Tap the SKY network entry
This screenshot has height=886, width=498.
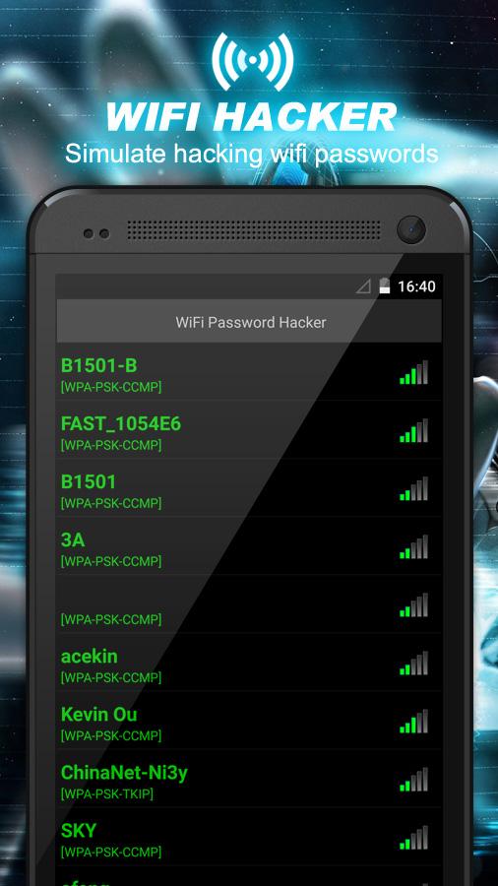[x=248, y=838]
